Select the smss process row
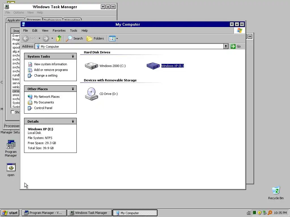This screenshot has width=290, height=217. coord(16,95)
